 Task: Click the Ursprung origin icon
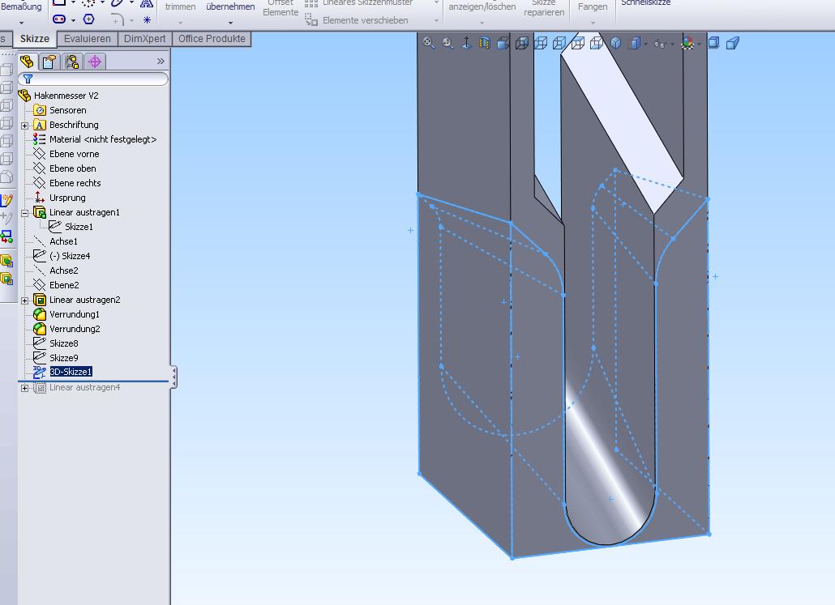tap(40, 198)
